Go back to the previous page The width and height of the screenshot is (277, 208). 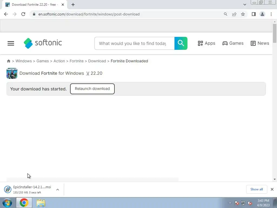tap(6, 14)
